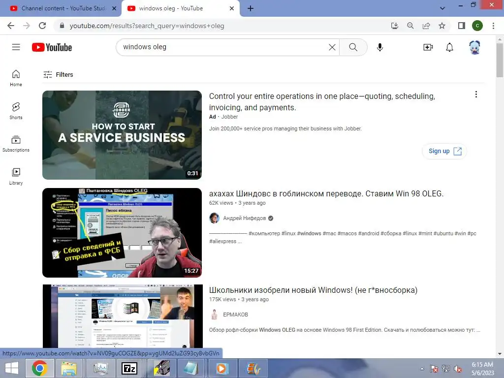Viewport: 504px width, 378px height.
Task: Click the network tray icon
Action: pyautogui.click(x=446, y=369)
